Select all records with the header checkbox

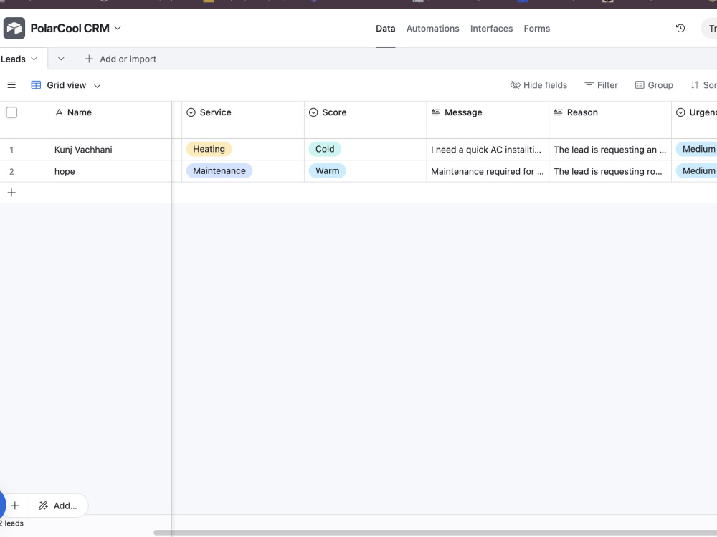tap(11, 112)
